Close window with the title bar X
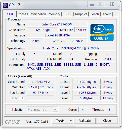Screen dimensions: 122x129 (x=112, y=4)
